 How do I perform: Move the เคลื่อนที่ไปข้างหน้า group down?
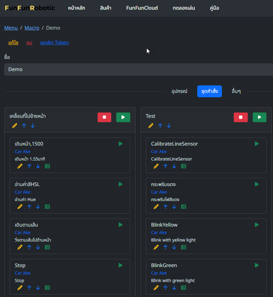point(33,126)
